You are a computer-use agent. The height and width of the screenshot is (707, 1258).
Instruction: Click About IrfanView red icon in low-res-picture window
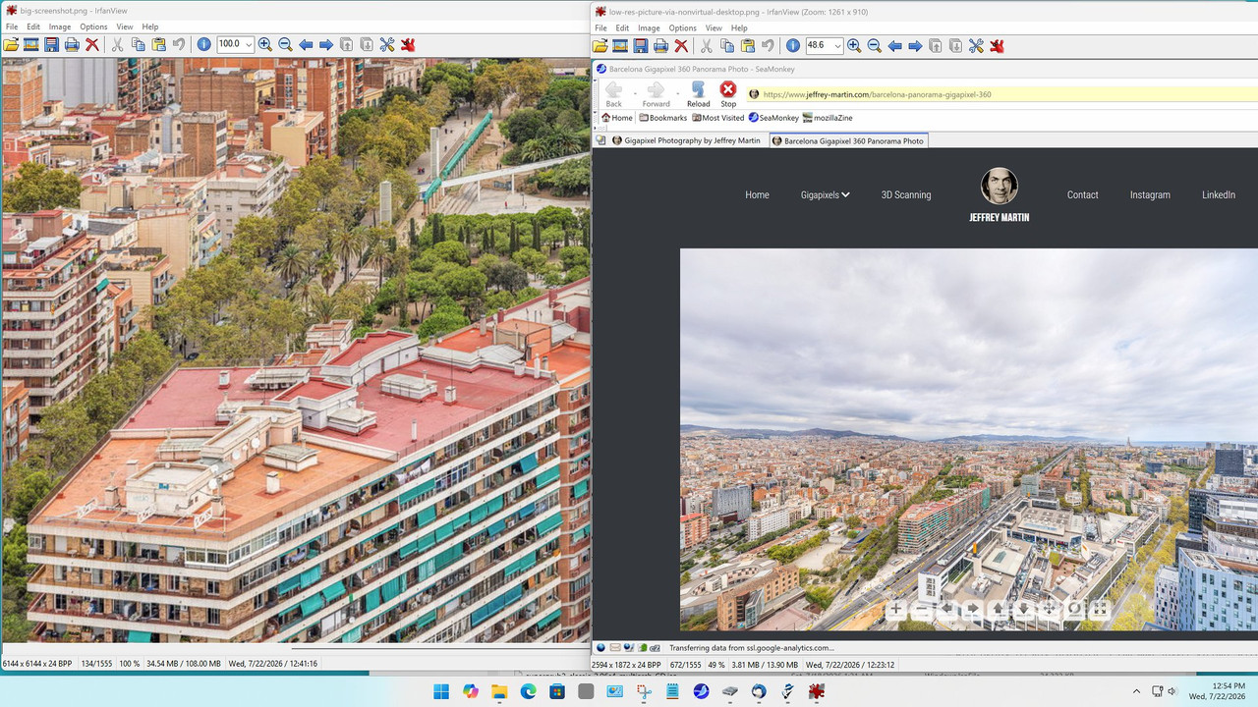[x=997, y=45]
